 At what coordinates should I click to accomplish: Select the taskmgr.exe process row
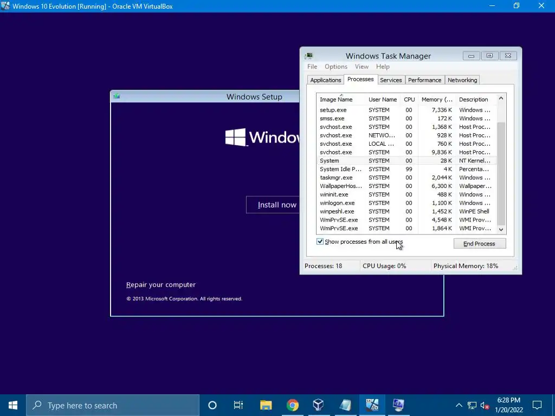[406, 178]
